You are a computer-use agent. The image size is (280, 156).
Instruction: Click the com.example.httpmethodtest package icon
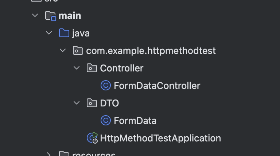[78, 51]
